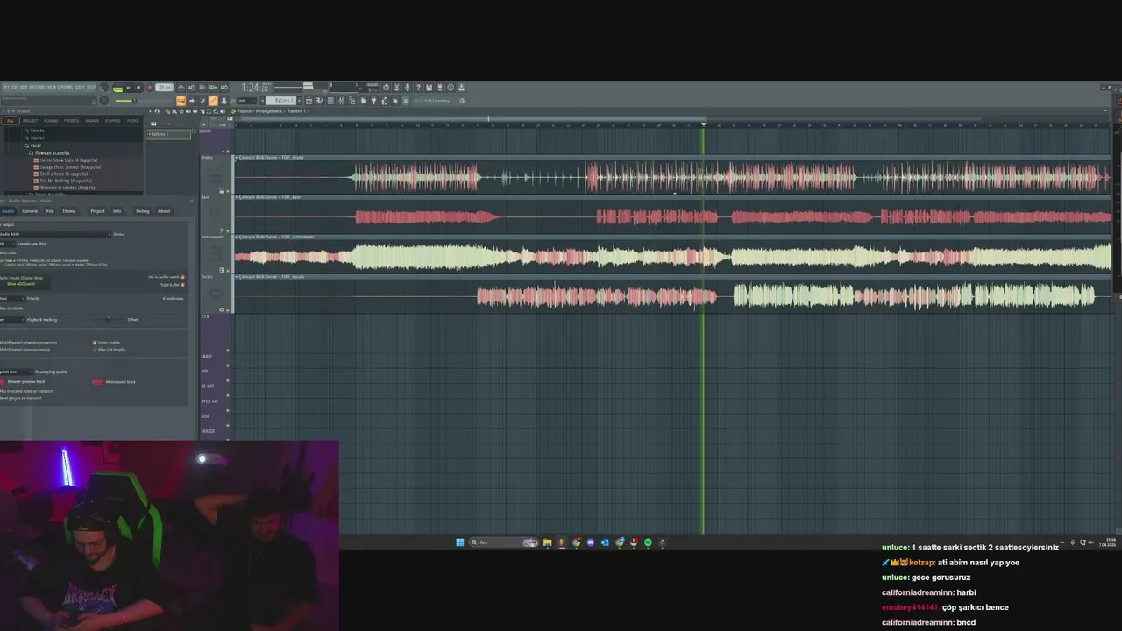Enable Align tick lengths option

click(95, 349)
